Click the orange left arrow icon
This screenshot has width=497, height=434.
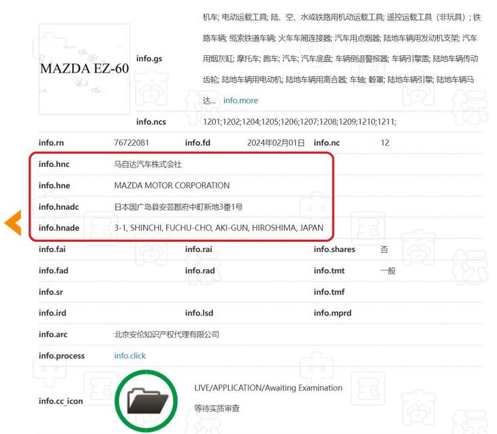pos(13,223)
